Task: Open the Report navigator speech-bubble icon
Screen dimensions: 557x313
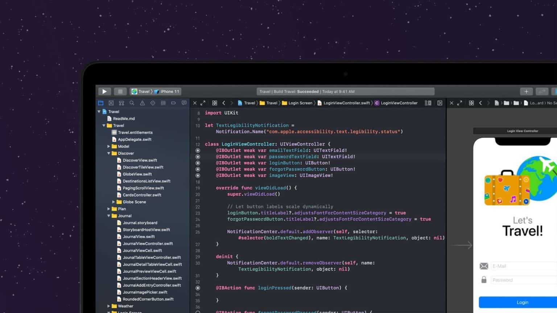Action: (x=184, y=103)
